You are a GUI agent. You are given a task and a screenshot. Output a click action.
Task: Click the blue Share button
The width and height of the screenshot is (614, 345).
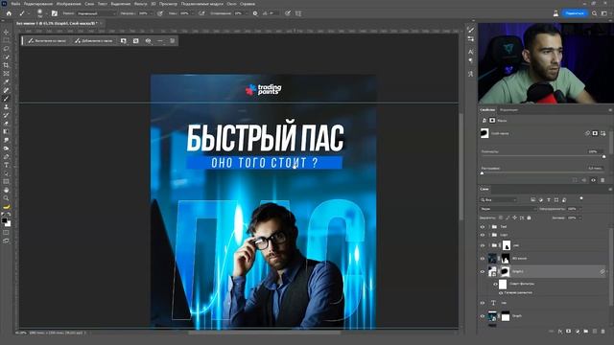[x=575, y=13]
